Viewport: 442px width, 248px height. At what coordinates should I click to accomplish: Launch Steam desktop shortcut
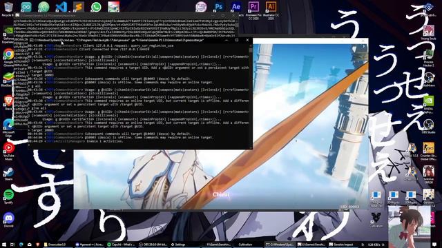click(x=8, y=174)
